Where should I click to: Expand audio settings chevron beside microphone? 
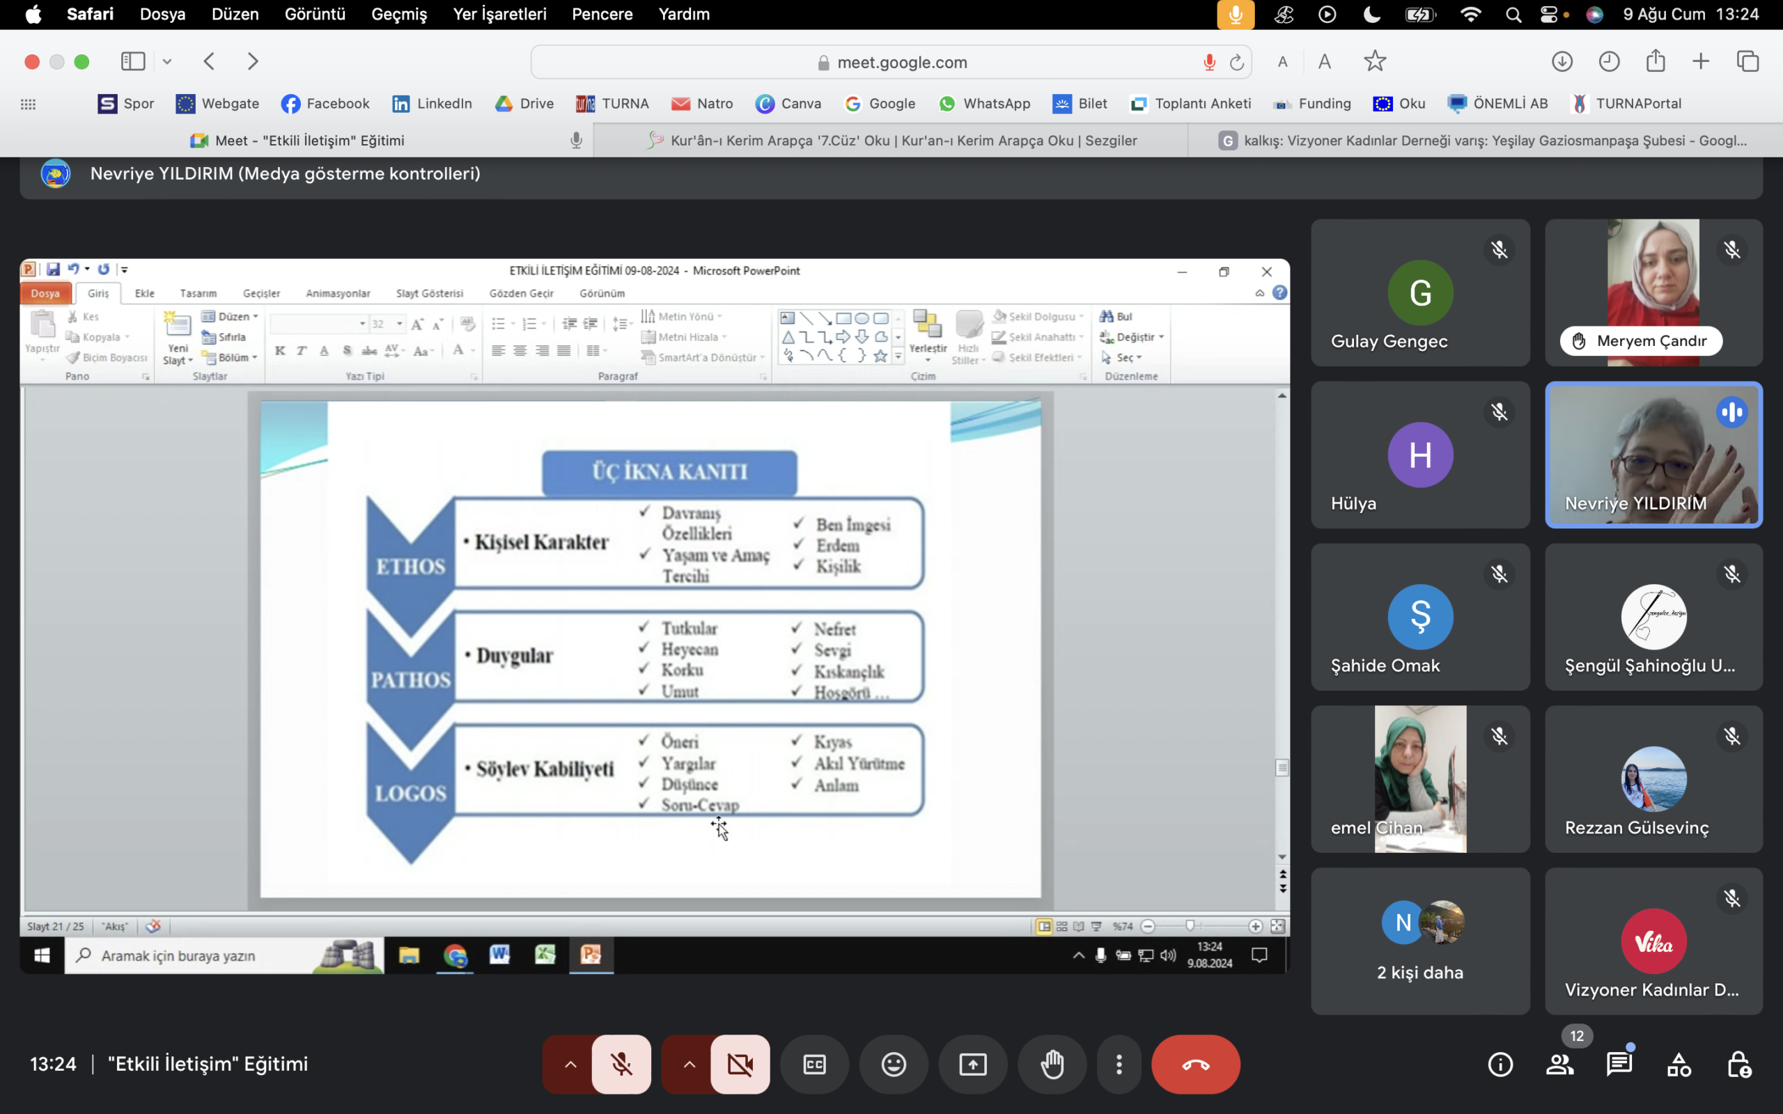click(x=570, y=1064)
